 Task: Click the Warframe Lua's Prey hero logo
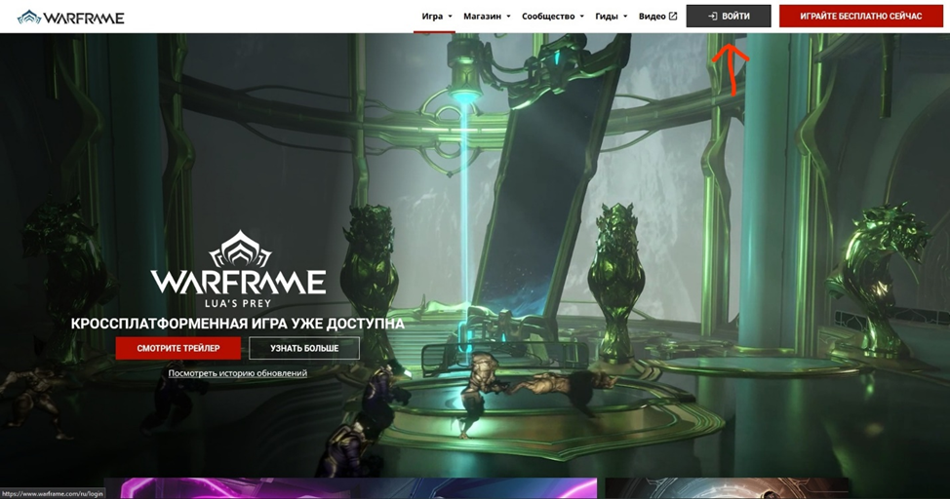point(238,269)
